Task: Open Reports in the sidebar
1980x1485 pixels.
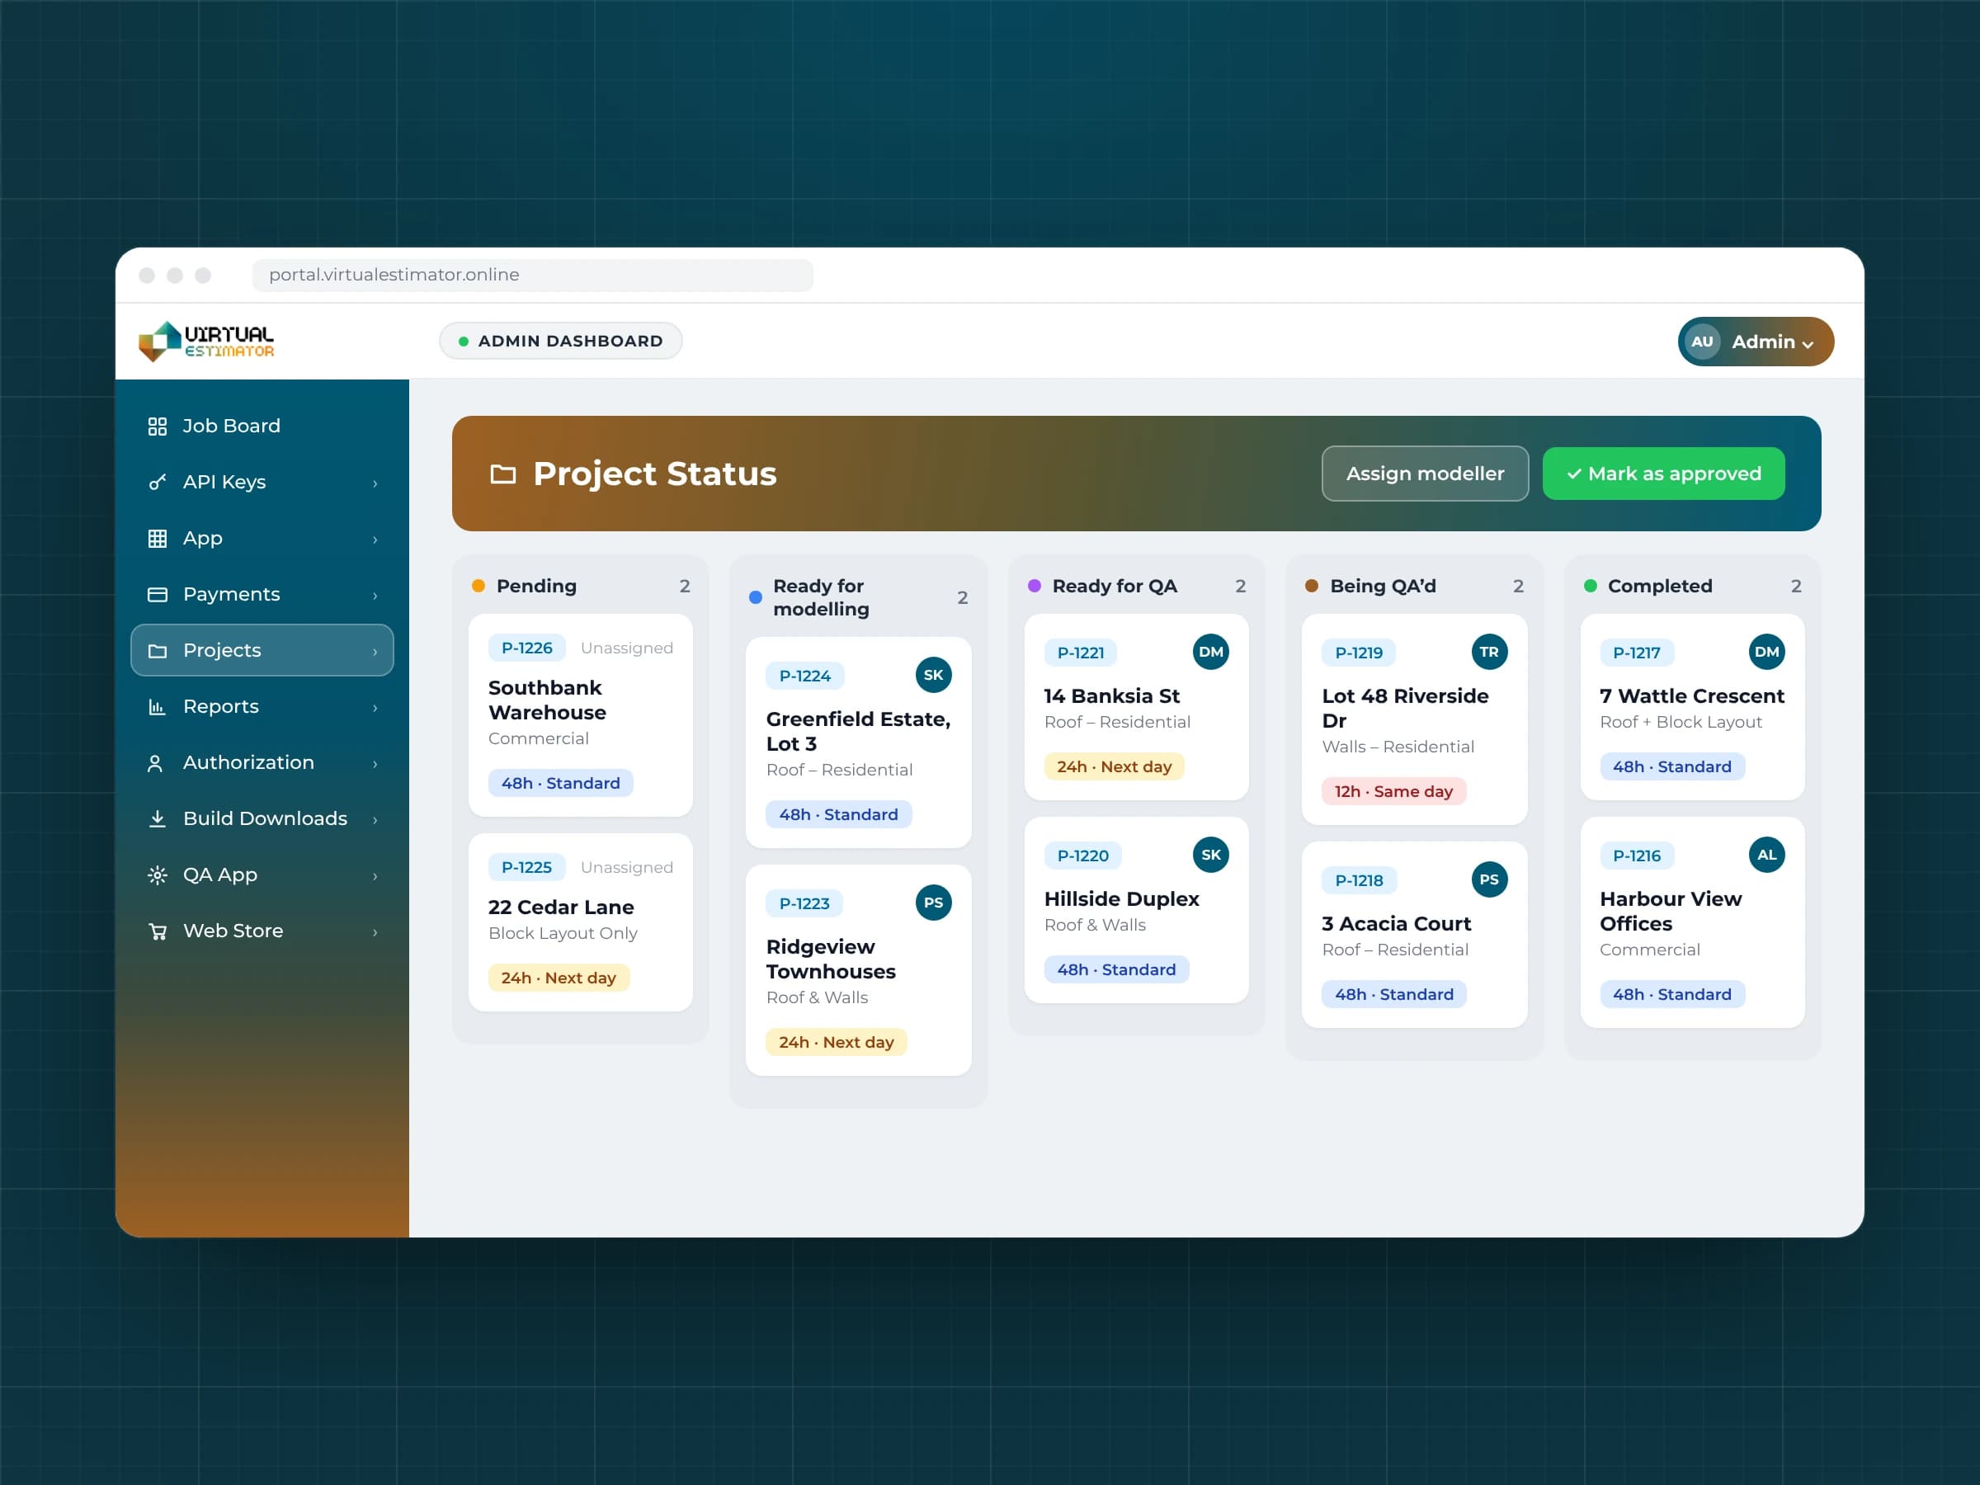Action: tap(262, 706)
